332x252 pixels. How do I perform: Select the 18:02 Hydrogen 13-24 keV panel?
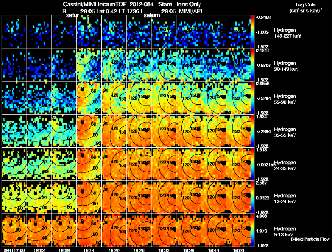39,197
